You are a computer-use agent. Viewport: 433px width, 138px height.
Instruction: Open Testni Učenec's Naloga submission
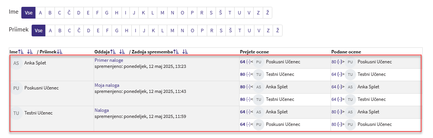click(x=102, y=110)
